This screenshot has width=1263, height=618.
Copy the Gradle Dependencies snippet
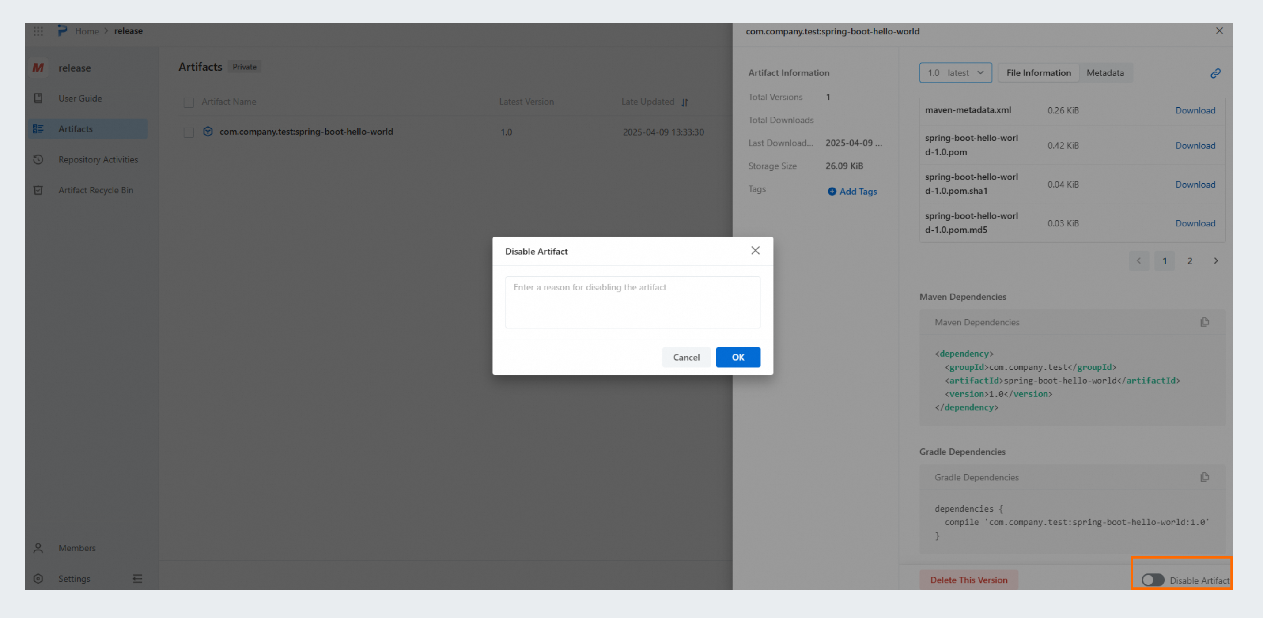(x=1204, y=477)
